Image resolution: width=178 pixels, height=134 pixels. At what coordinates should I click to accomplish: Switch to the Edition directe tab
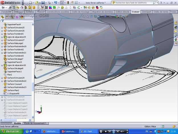point(122,12)
